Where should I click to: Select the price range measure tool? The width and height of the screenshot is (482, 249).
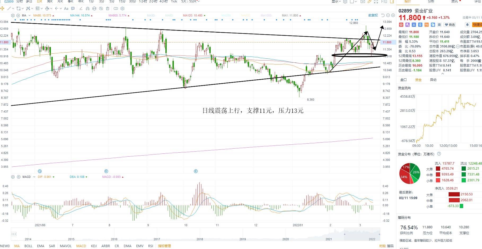47,8
